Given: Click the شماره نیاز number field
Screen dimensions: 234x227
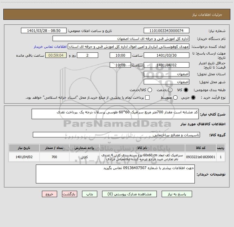Looking at the screenshot, I should point(167,31).
